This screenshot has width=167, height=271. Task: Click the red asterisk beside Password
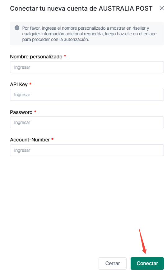pos(35,112)
